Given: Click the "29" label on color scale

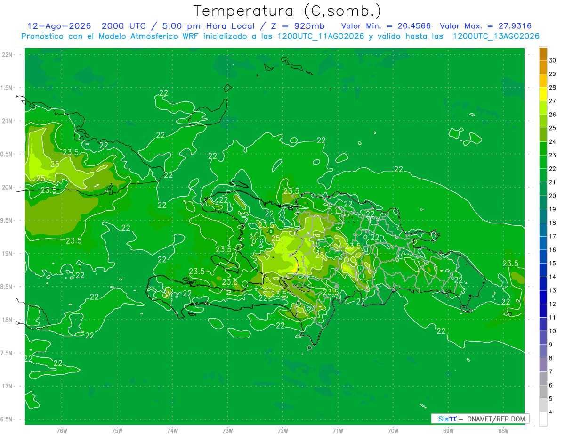Looking at the screenshot, I should pos(553,74).
